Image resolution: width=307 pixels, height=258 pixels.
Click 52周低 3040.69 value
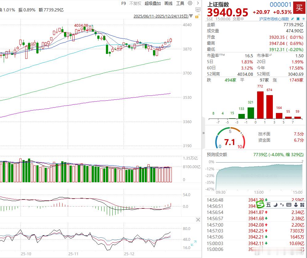click(x=296, y=74)
